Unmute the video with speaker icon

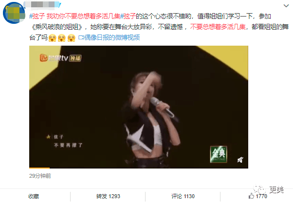[240, 160]
